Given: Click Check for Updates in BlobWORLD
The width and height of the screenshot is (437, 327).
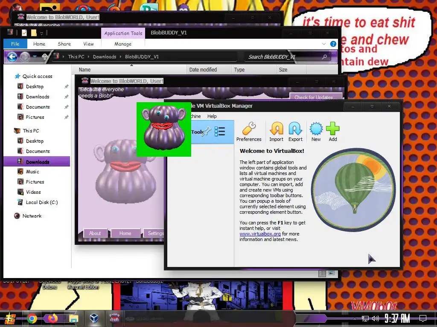Looking at the screenshot, I should (316, 97).
